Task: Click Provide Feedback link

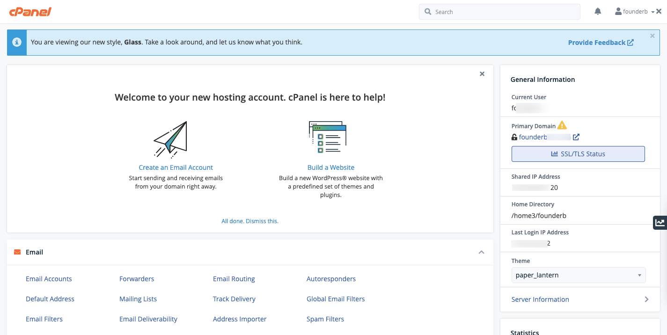Action: click(x=601, y=43)
